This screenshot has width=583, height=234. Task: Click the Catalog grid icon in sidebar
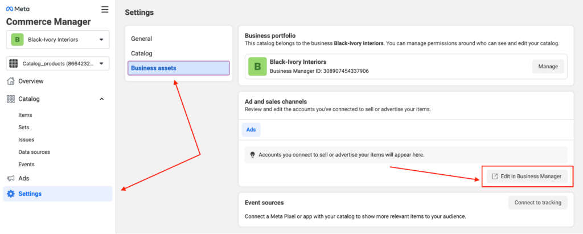11,99
